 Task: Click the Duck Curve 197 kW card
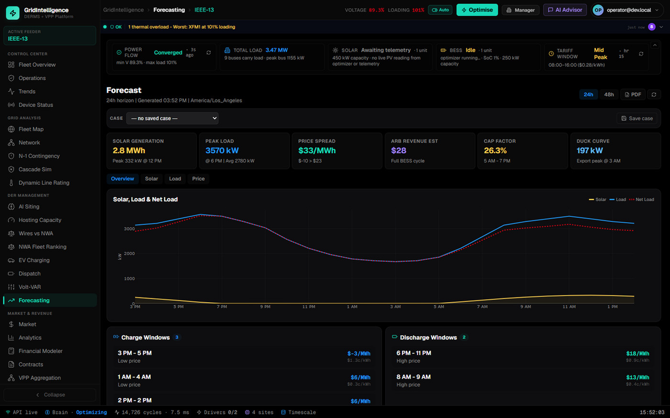click(616, 151)
